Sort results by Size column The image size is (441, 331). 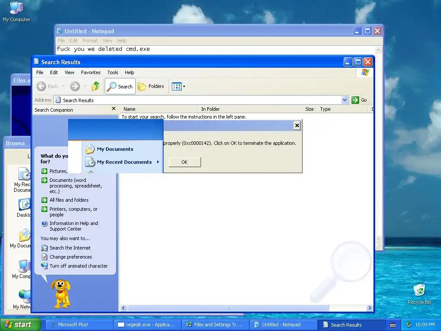[295, 109]
